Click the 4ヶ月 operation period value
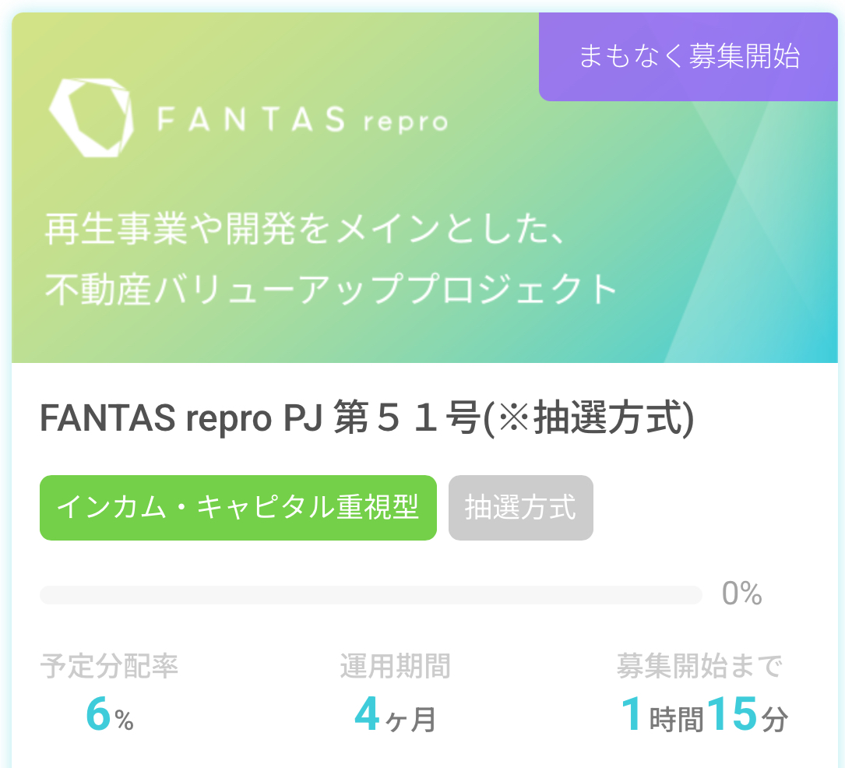This screenshot has width=845, height=768. (x=395, y=715)
